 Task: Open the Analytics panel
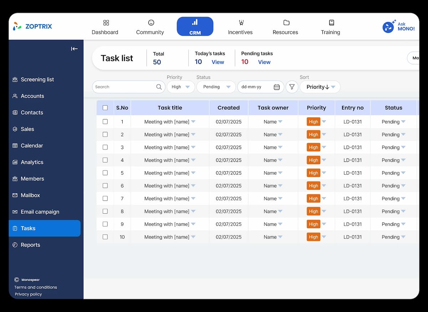[x=32, y=162]
